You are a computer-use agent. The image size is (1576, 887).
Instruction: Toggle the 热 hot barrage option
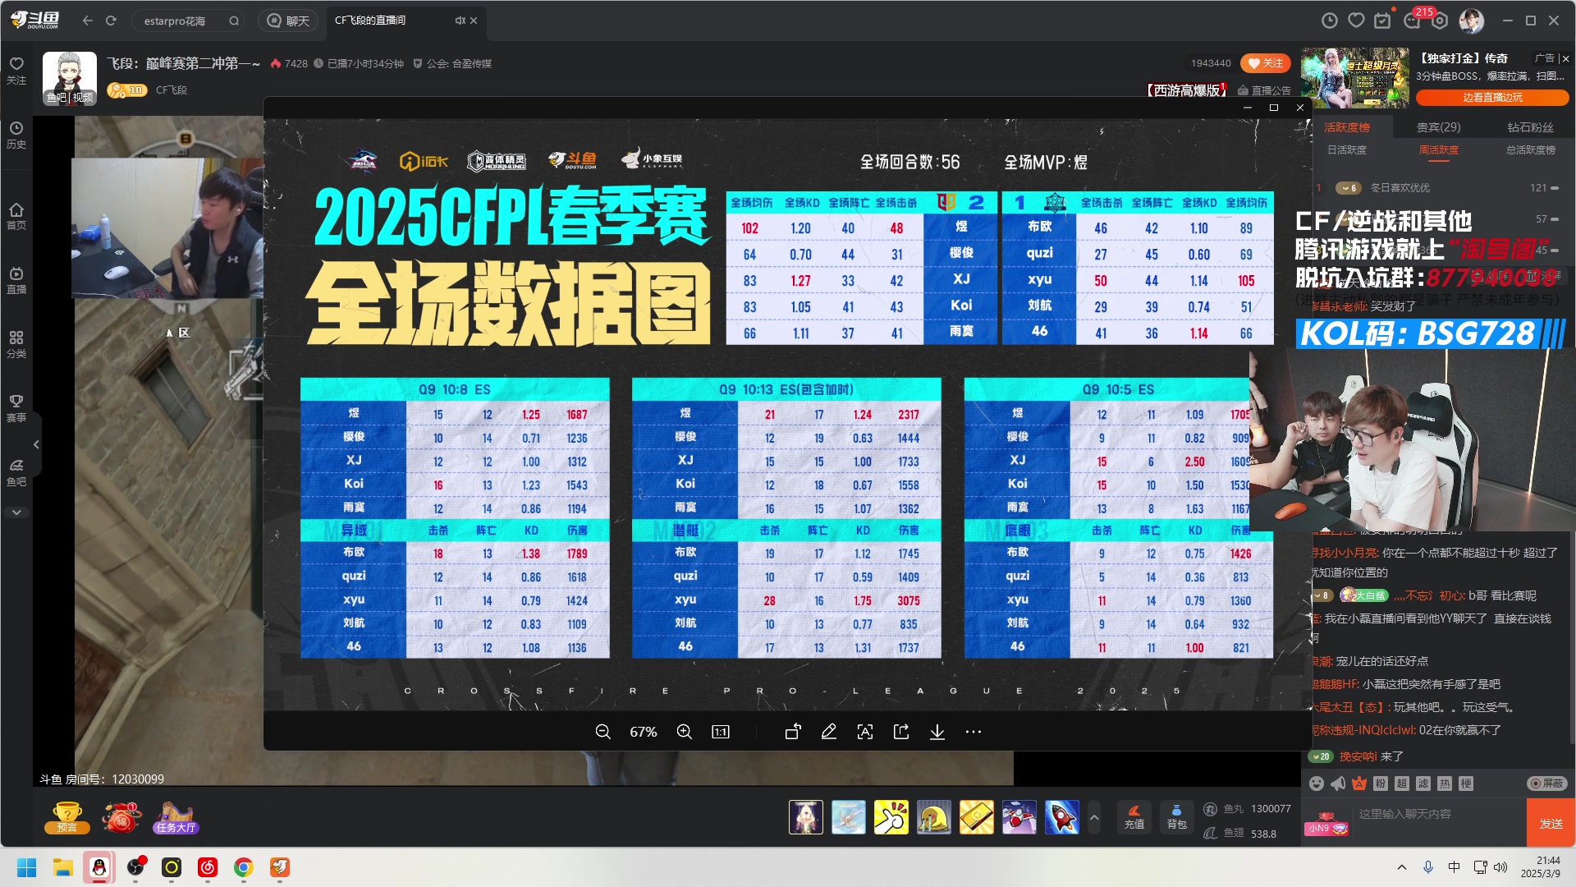pyautogui.click(x=1445, y=784)
